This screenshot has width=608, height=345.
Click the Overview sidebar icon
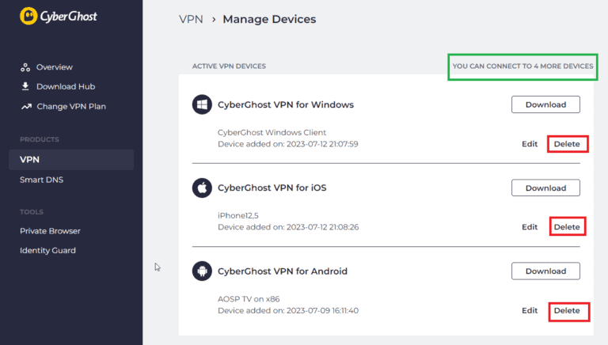[x=26, y=67]
